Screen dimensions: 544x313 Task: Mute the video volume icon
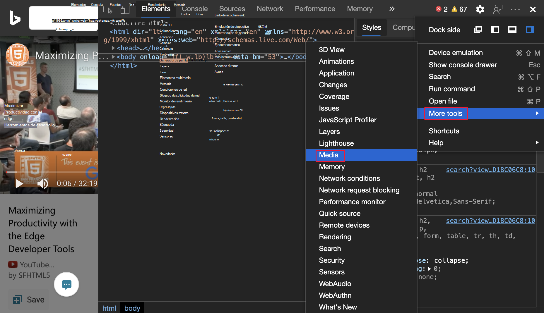point(42,183)
